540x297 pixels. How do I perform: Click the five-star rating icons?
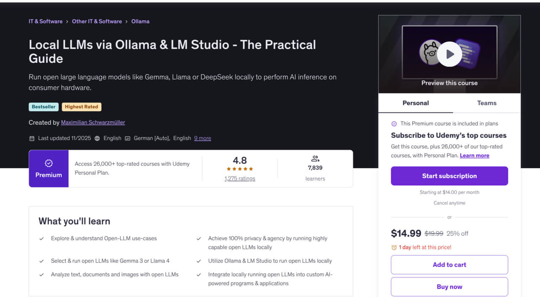[x=240, y=169]
